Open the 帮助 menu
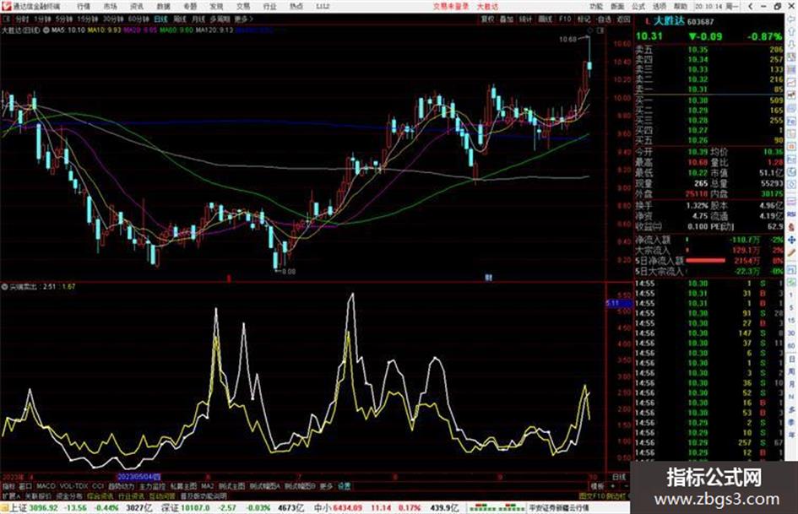Image resolution: width=798 pixels, height=514 pixels. tap(681, 7)
